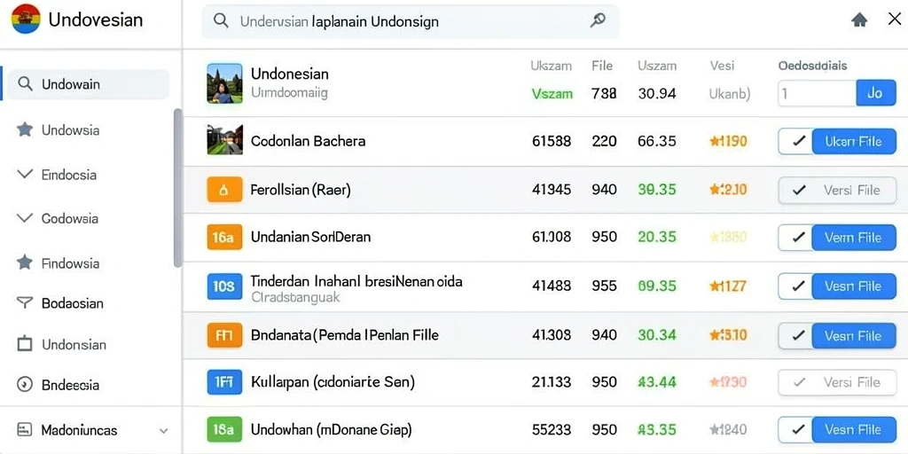Click the quantity input field showing 1
The height and width of the screenshot is (454, 908).
(x=817, y=92)
